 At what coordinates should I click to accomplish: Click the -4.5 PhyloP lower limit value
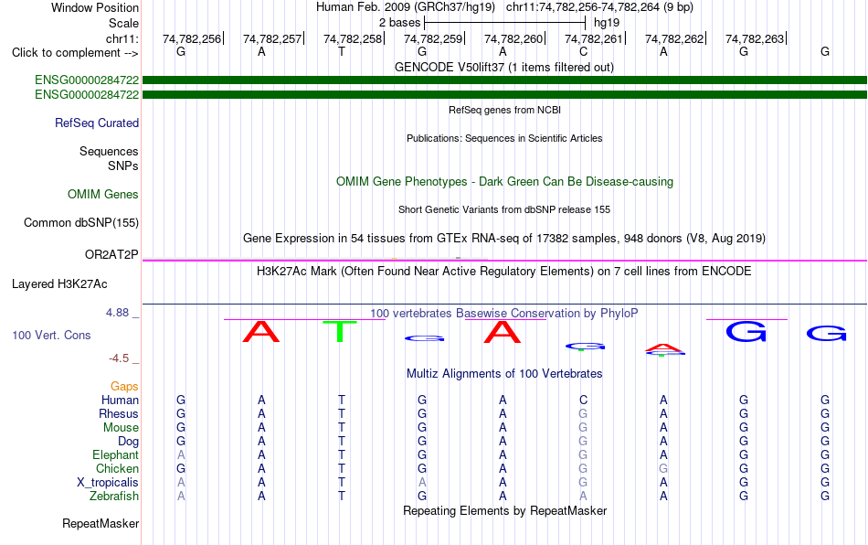[x=119, y=358]
